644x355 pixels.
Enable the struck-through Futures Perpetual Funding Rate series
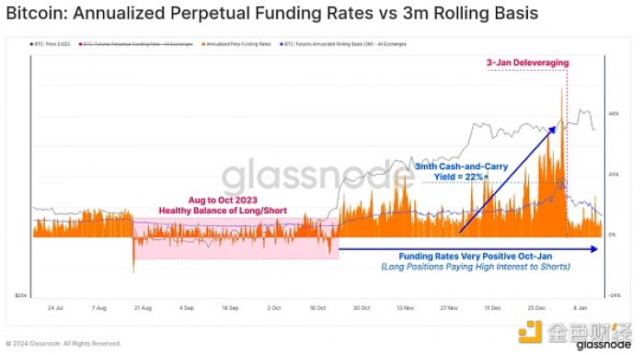click(x=138, y=44)
